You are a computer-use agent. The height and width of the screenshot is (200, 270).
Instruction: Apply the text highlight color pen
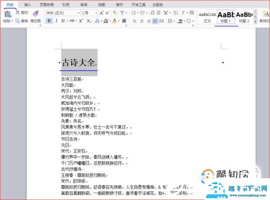106,21
